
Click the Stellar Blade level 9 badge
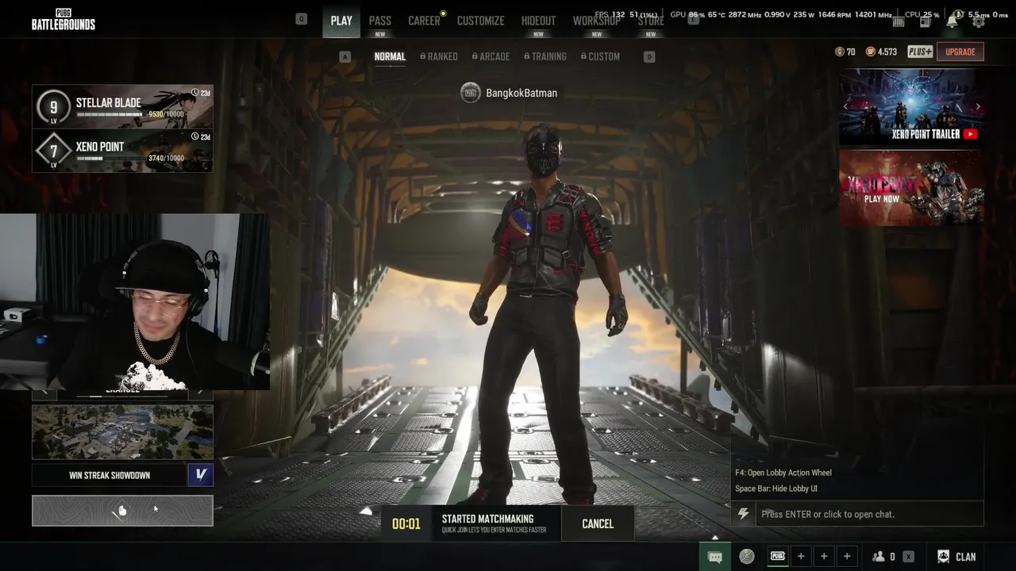pos(54,107)
